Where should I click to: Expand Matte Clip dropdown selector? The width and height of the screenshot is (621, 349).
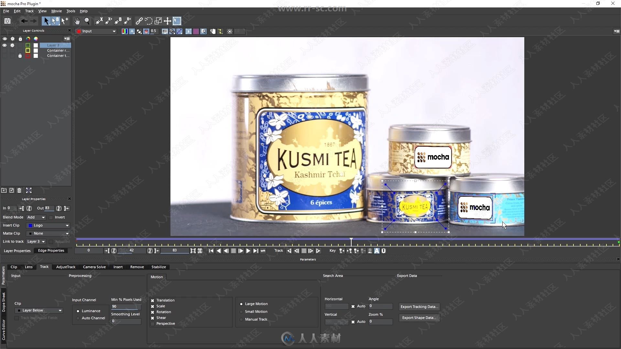click(67, 233)
